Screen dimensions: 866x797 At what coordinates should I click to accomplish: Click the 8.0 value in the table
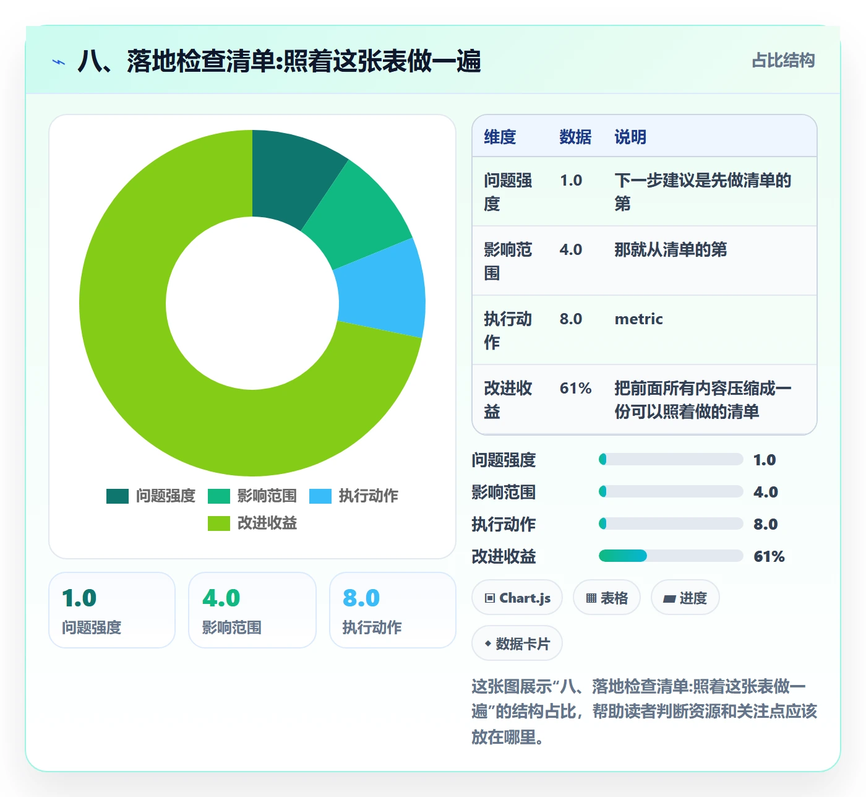point(571,319)
